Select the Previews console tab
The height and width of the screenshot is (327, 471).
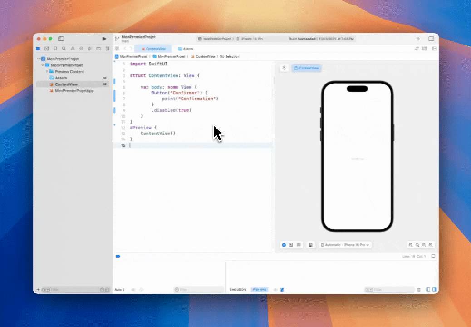tap(259, 289)
